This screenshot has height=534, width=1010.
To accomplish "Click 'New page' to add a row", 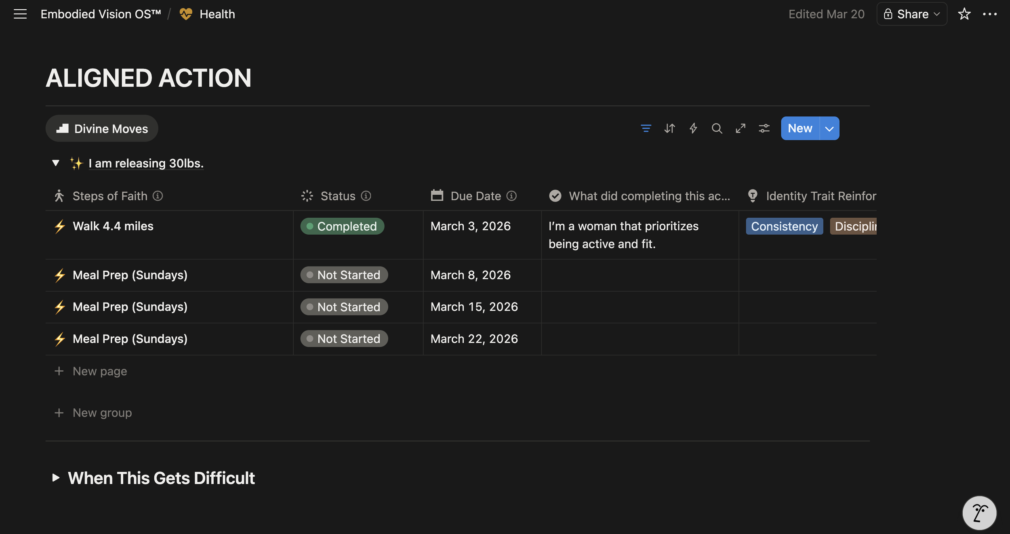I will coord(99,371).
